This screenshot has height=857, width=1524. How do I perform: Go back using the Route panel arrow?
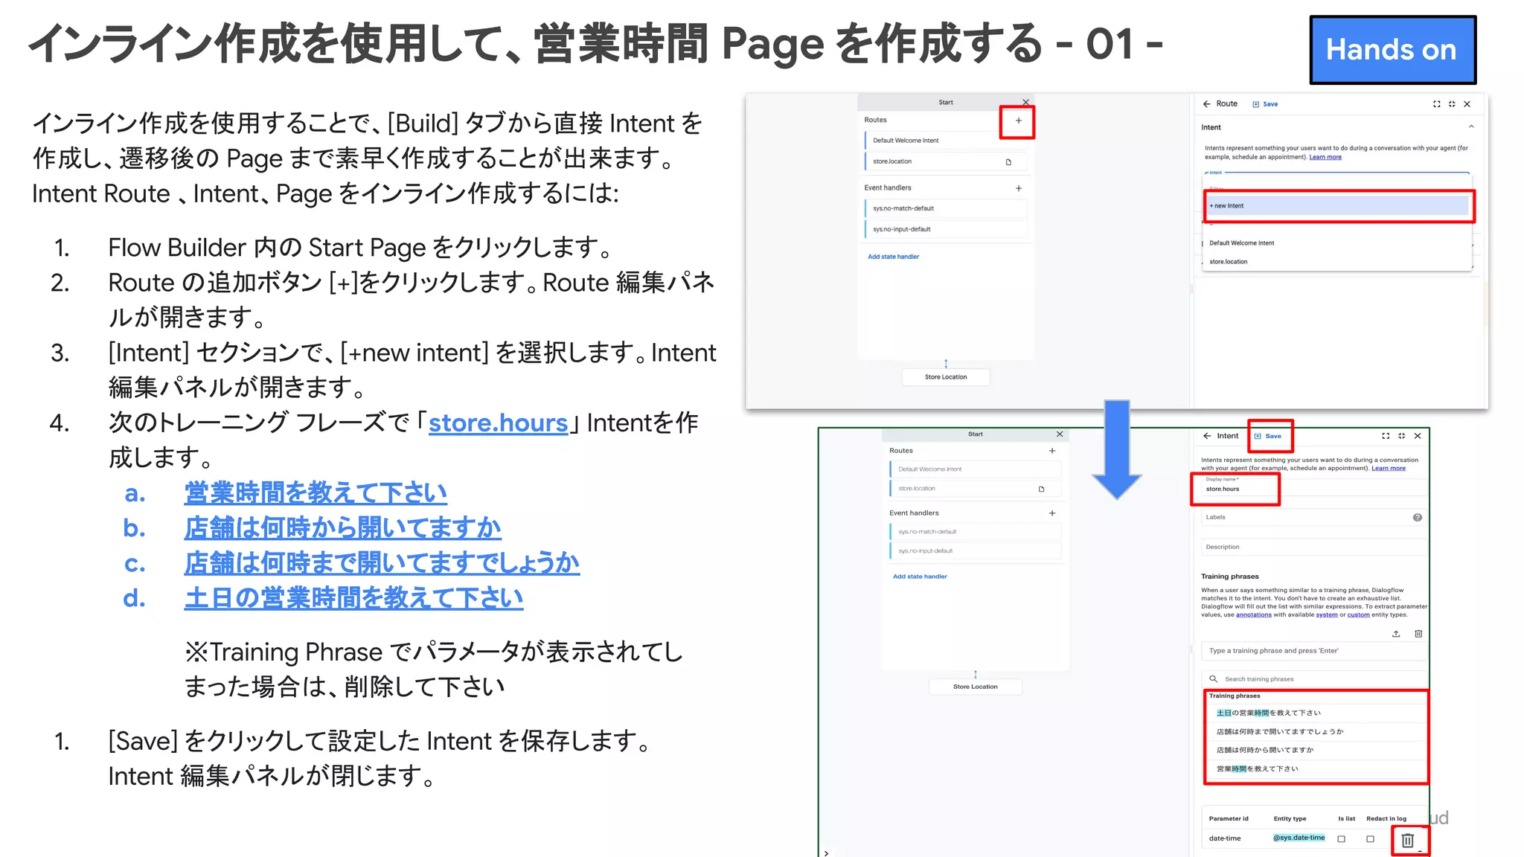1206,104
